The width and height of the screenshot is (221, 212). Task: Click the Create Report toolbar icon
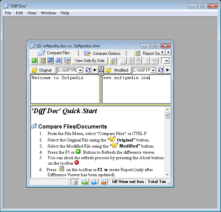42,61
